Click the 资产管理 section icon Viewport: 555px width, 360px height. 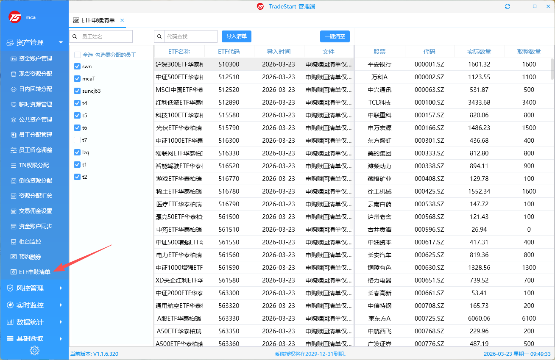pos(10,42)
